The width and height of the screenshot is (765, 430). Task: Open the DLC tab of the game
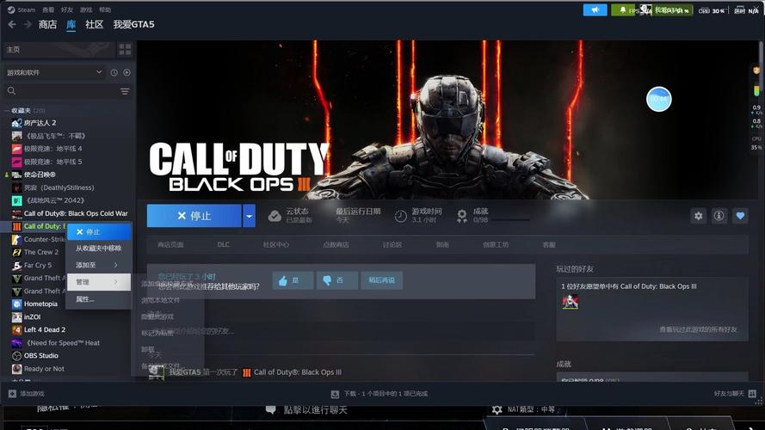(224, 244)
